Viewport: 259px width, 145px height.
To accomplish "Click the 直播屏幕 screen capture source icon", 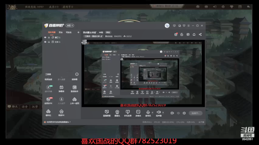I will point(107,113).
